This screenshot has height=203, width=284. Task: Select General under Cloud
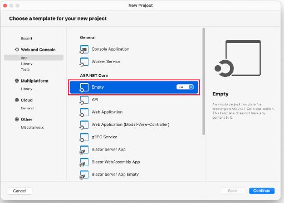tap(27, 108)
